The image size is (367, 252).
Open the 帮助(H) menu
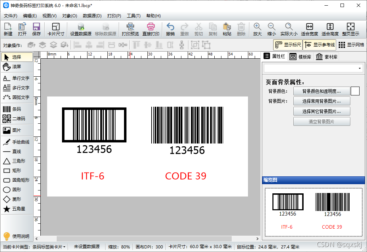tap(153, 16)
